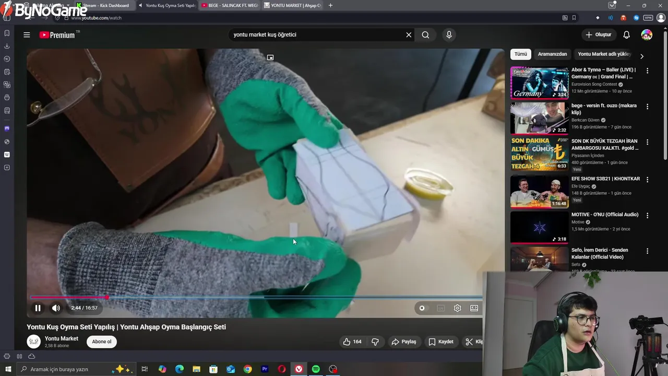
Task: Click the sync cloud icon in status bar
Action: [31, 356]
